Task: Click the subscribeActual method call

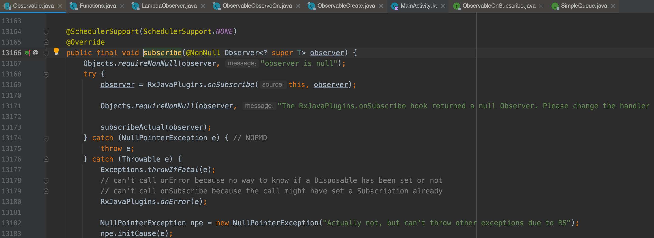Action: [x=132, y=127]
